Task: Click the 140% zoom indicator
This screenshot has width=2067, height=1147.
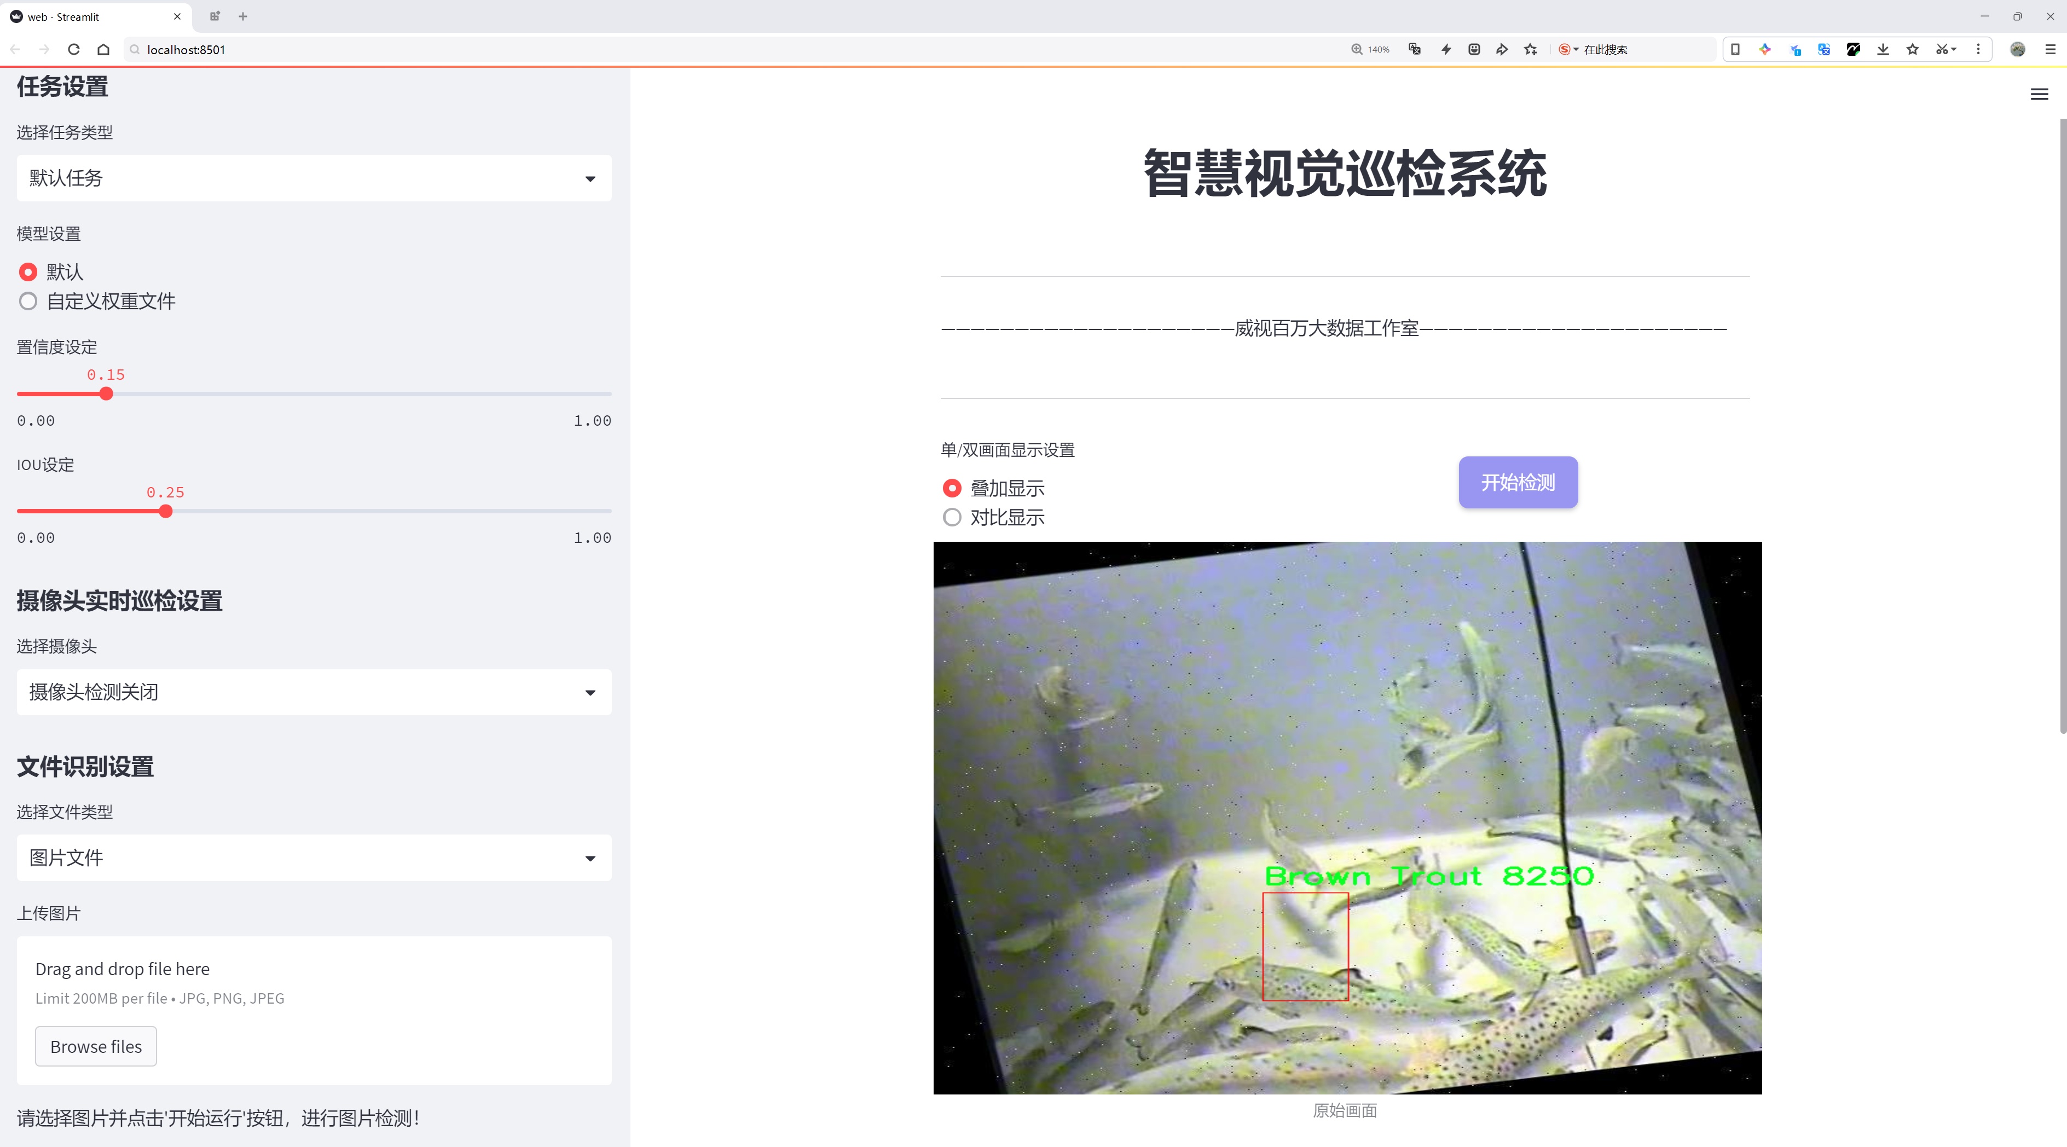Action: (x=1370, y=49)
